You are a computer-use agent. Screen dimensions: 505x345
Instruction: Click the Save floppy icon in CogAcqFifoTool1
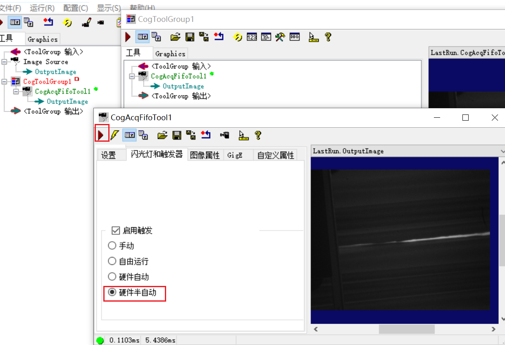[177, 135]
